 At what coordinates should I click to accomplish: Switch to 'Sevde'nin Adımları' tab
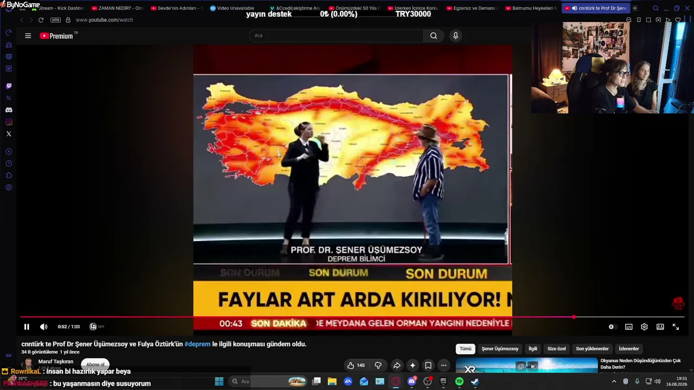(176, 8)
